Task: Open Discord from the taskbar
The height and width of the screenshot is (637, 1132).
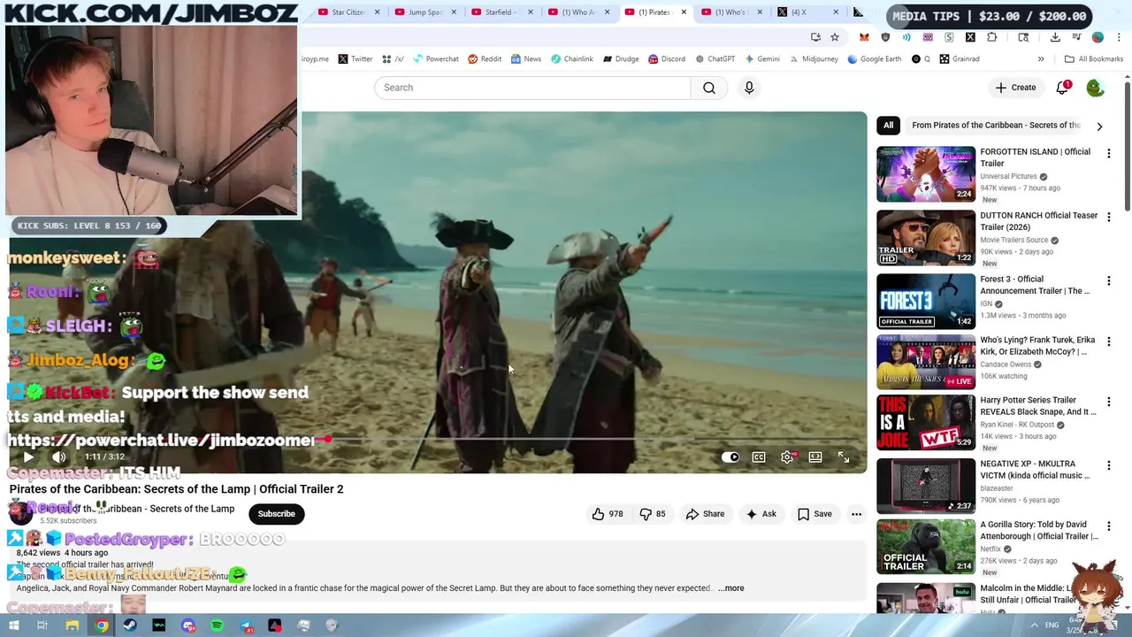Action: coord(187,625)
